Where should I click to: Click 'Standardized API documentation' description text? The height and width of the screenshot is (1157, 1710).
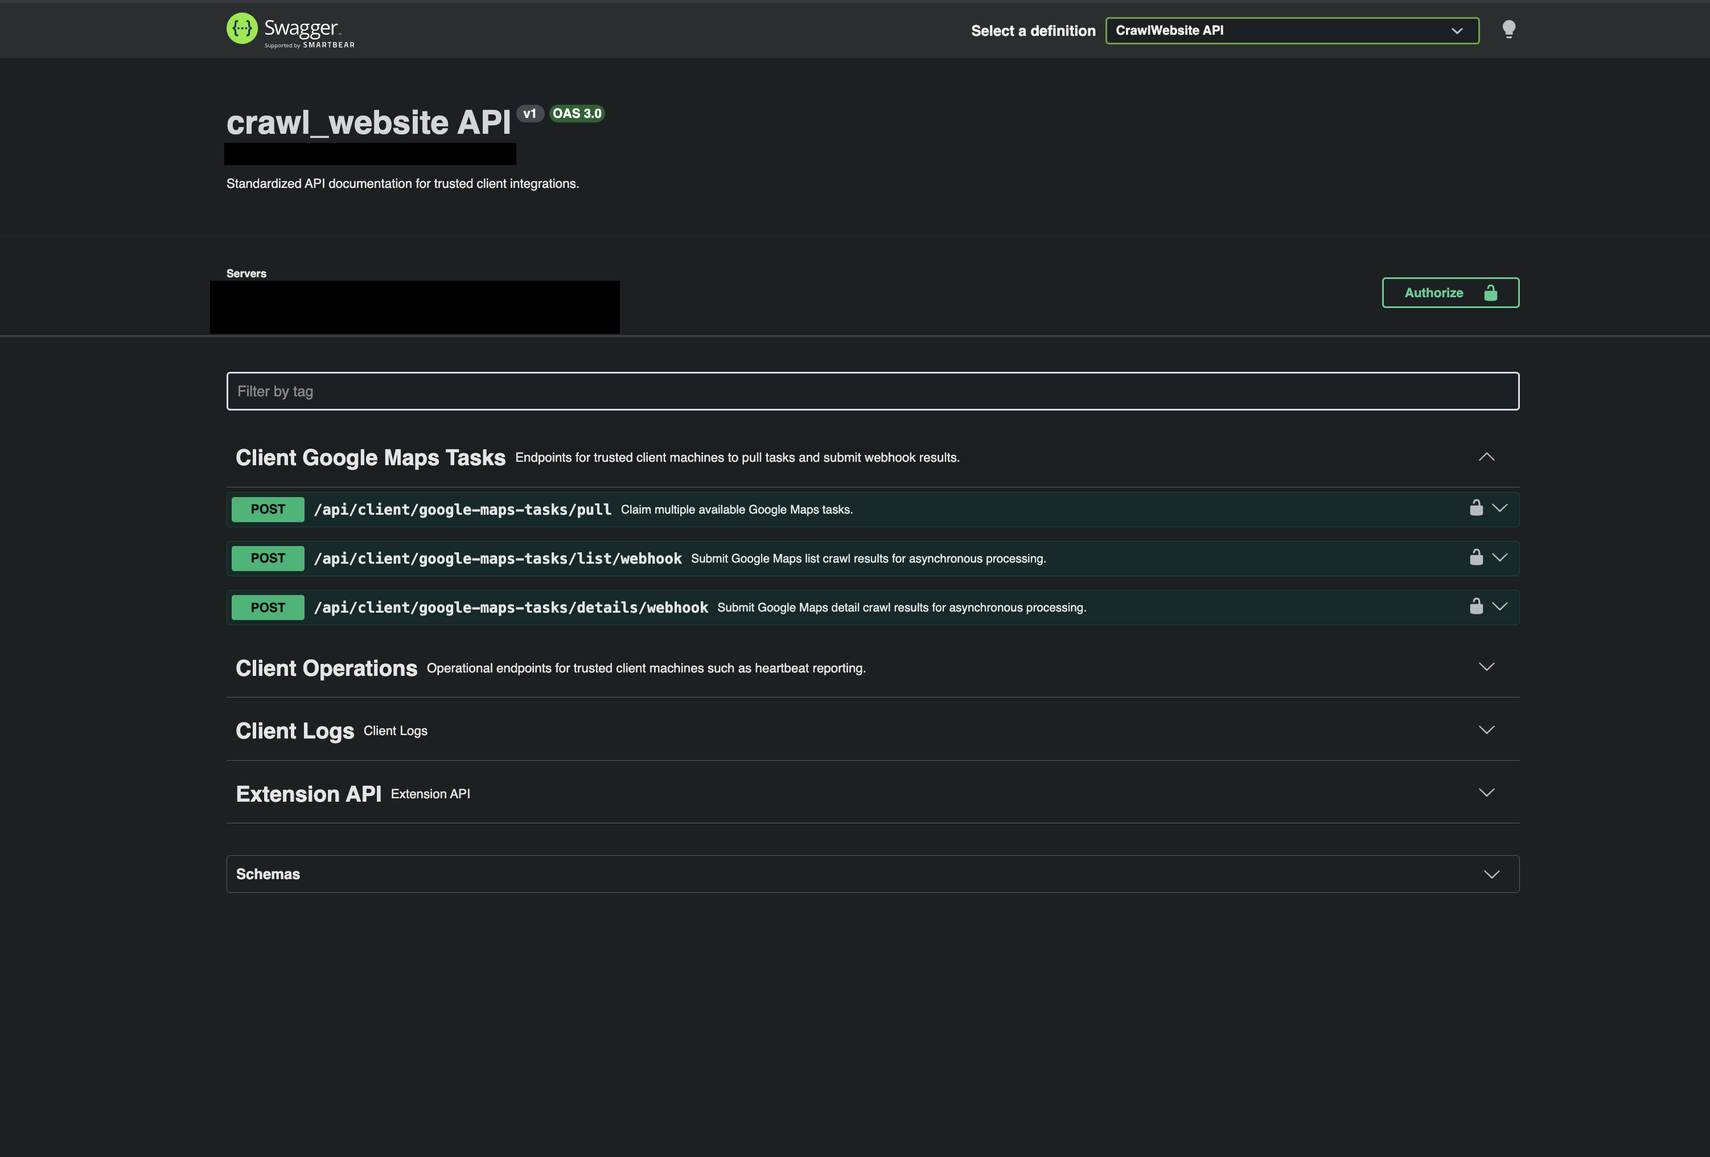pyautogui.click(x=402, y=183)
